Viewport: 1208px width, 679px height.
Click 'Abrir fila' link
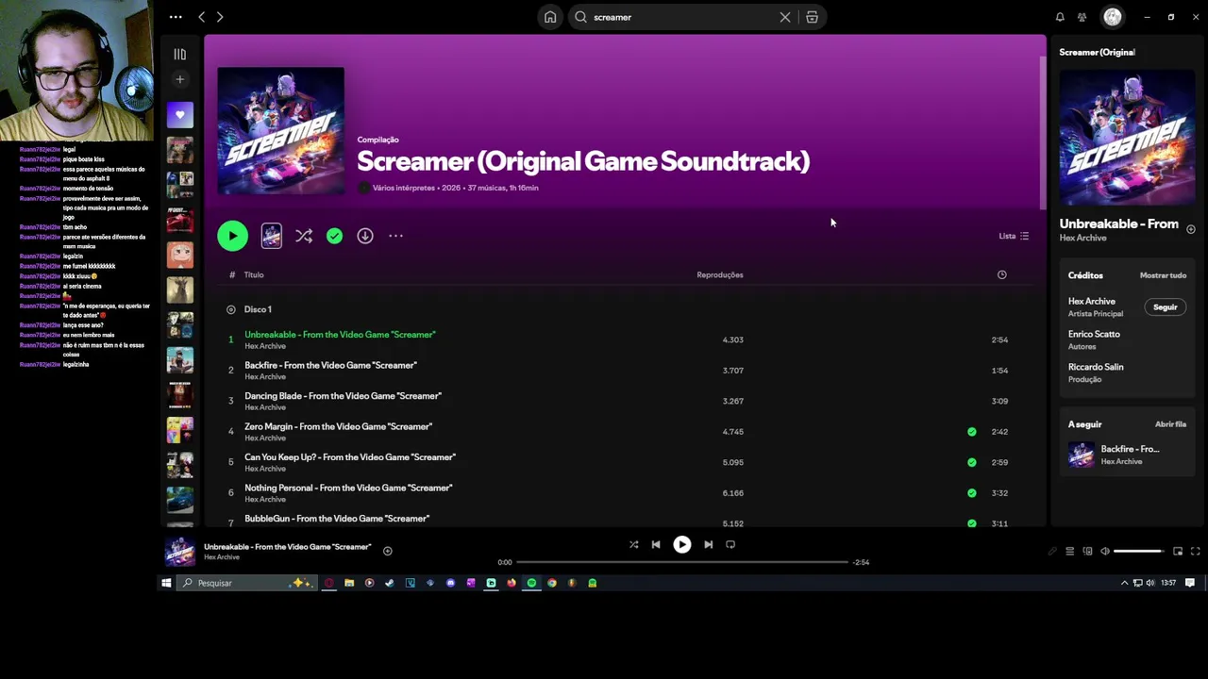[x=1170, y=424]
